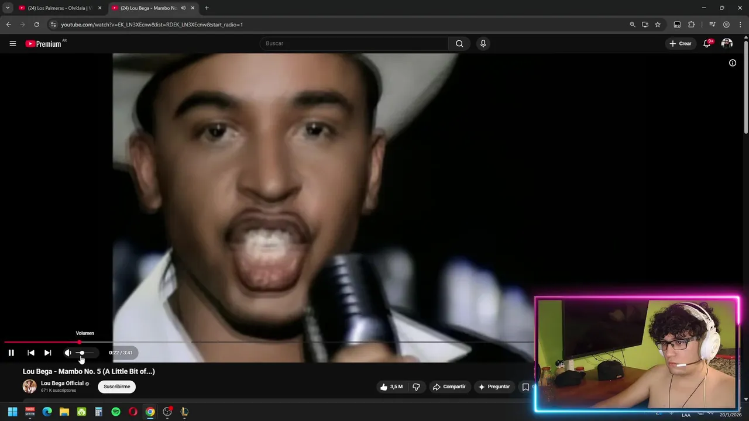Image resolution: width=749 pixels, height=421 pixels.
Task: Bookmark this page with the star
Action: coord(658,25)
